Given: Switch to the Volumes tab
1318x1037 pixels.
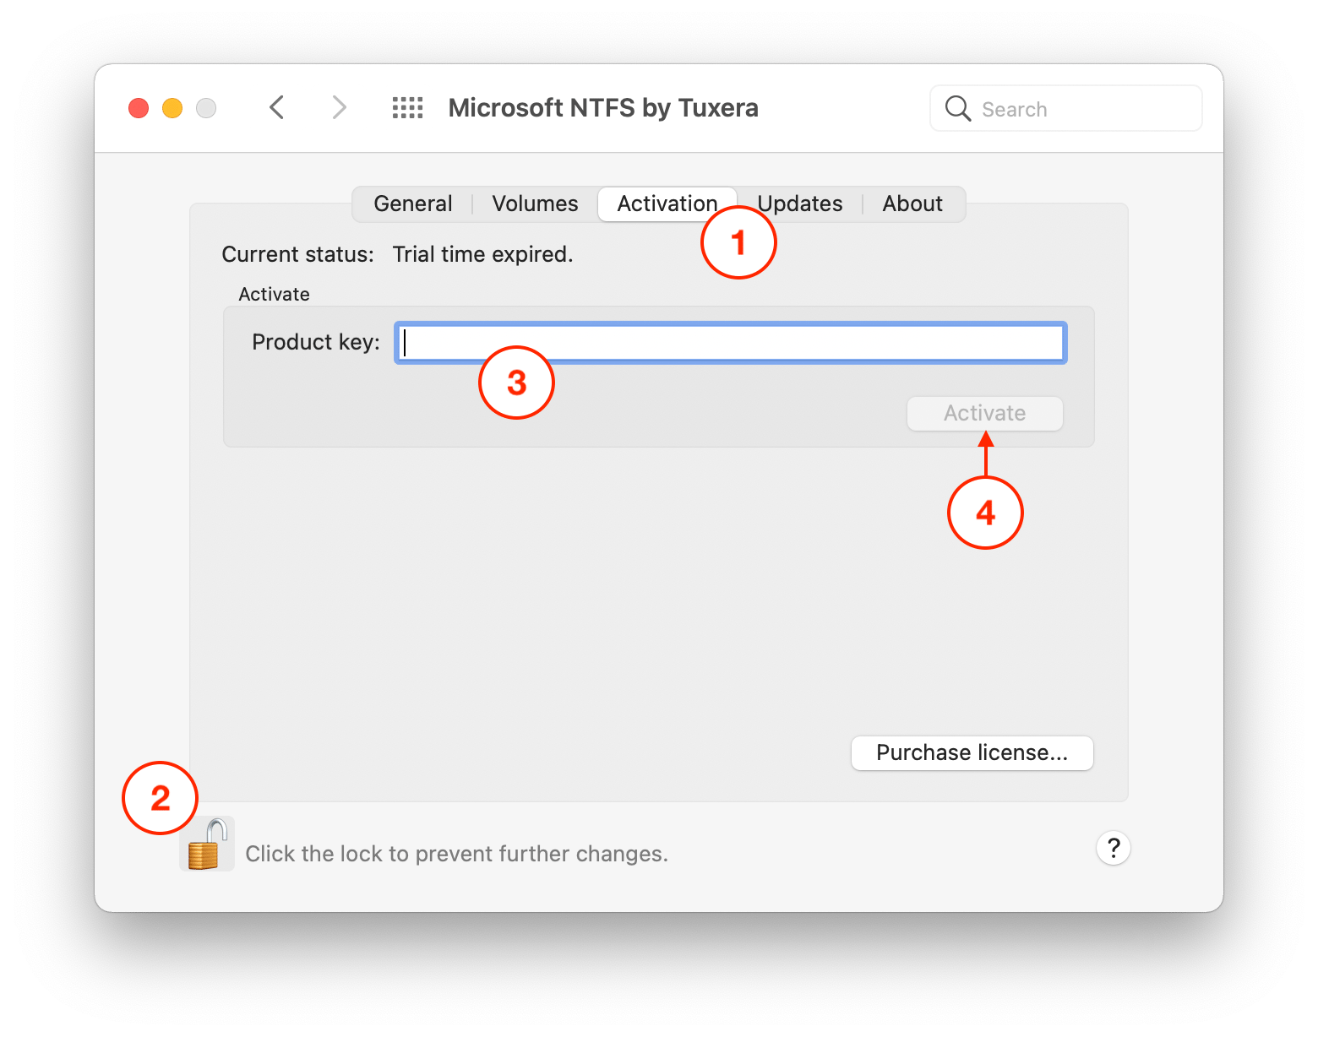Looking at the screenshot, I should point(535,204).
